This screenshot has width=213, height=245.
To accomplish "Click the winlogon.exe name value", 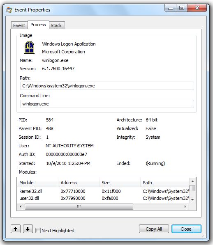I will [x=55, y=60].
